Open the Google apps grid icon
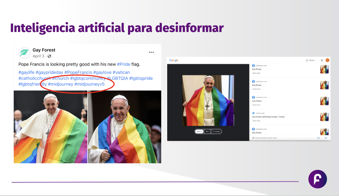339x196 pixels. pos(322,60)
